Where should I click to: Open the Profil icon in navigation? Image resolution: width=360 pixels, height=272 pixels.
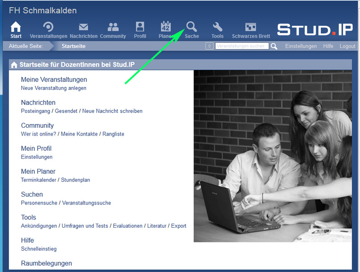tap(140, 27)
